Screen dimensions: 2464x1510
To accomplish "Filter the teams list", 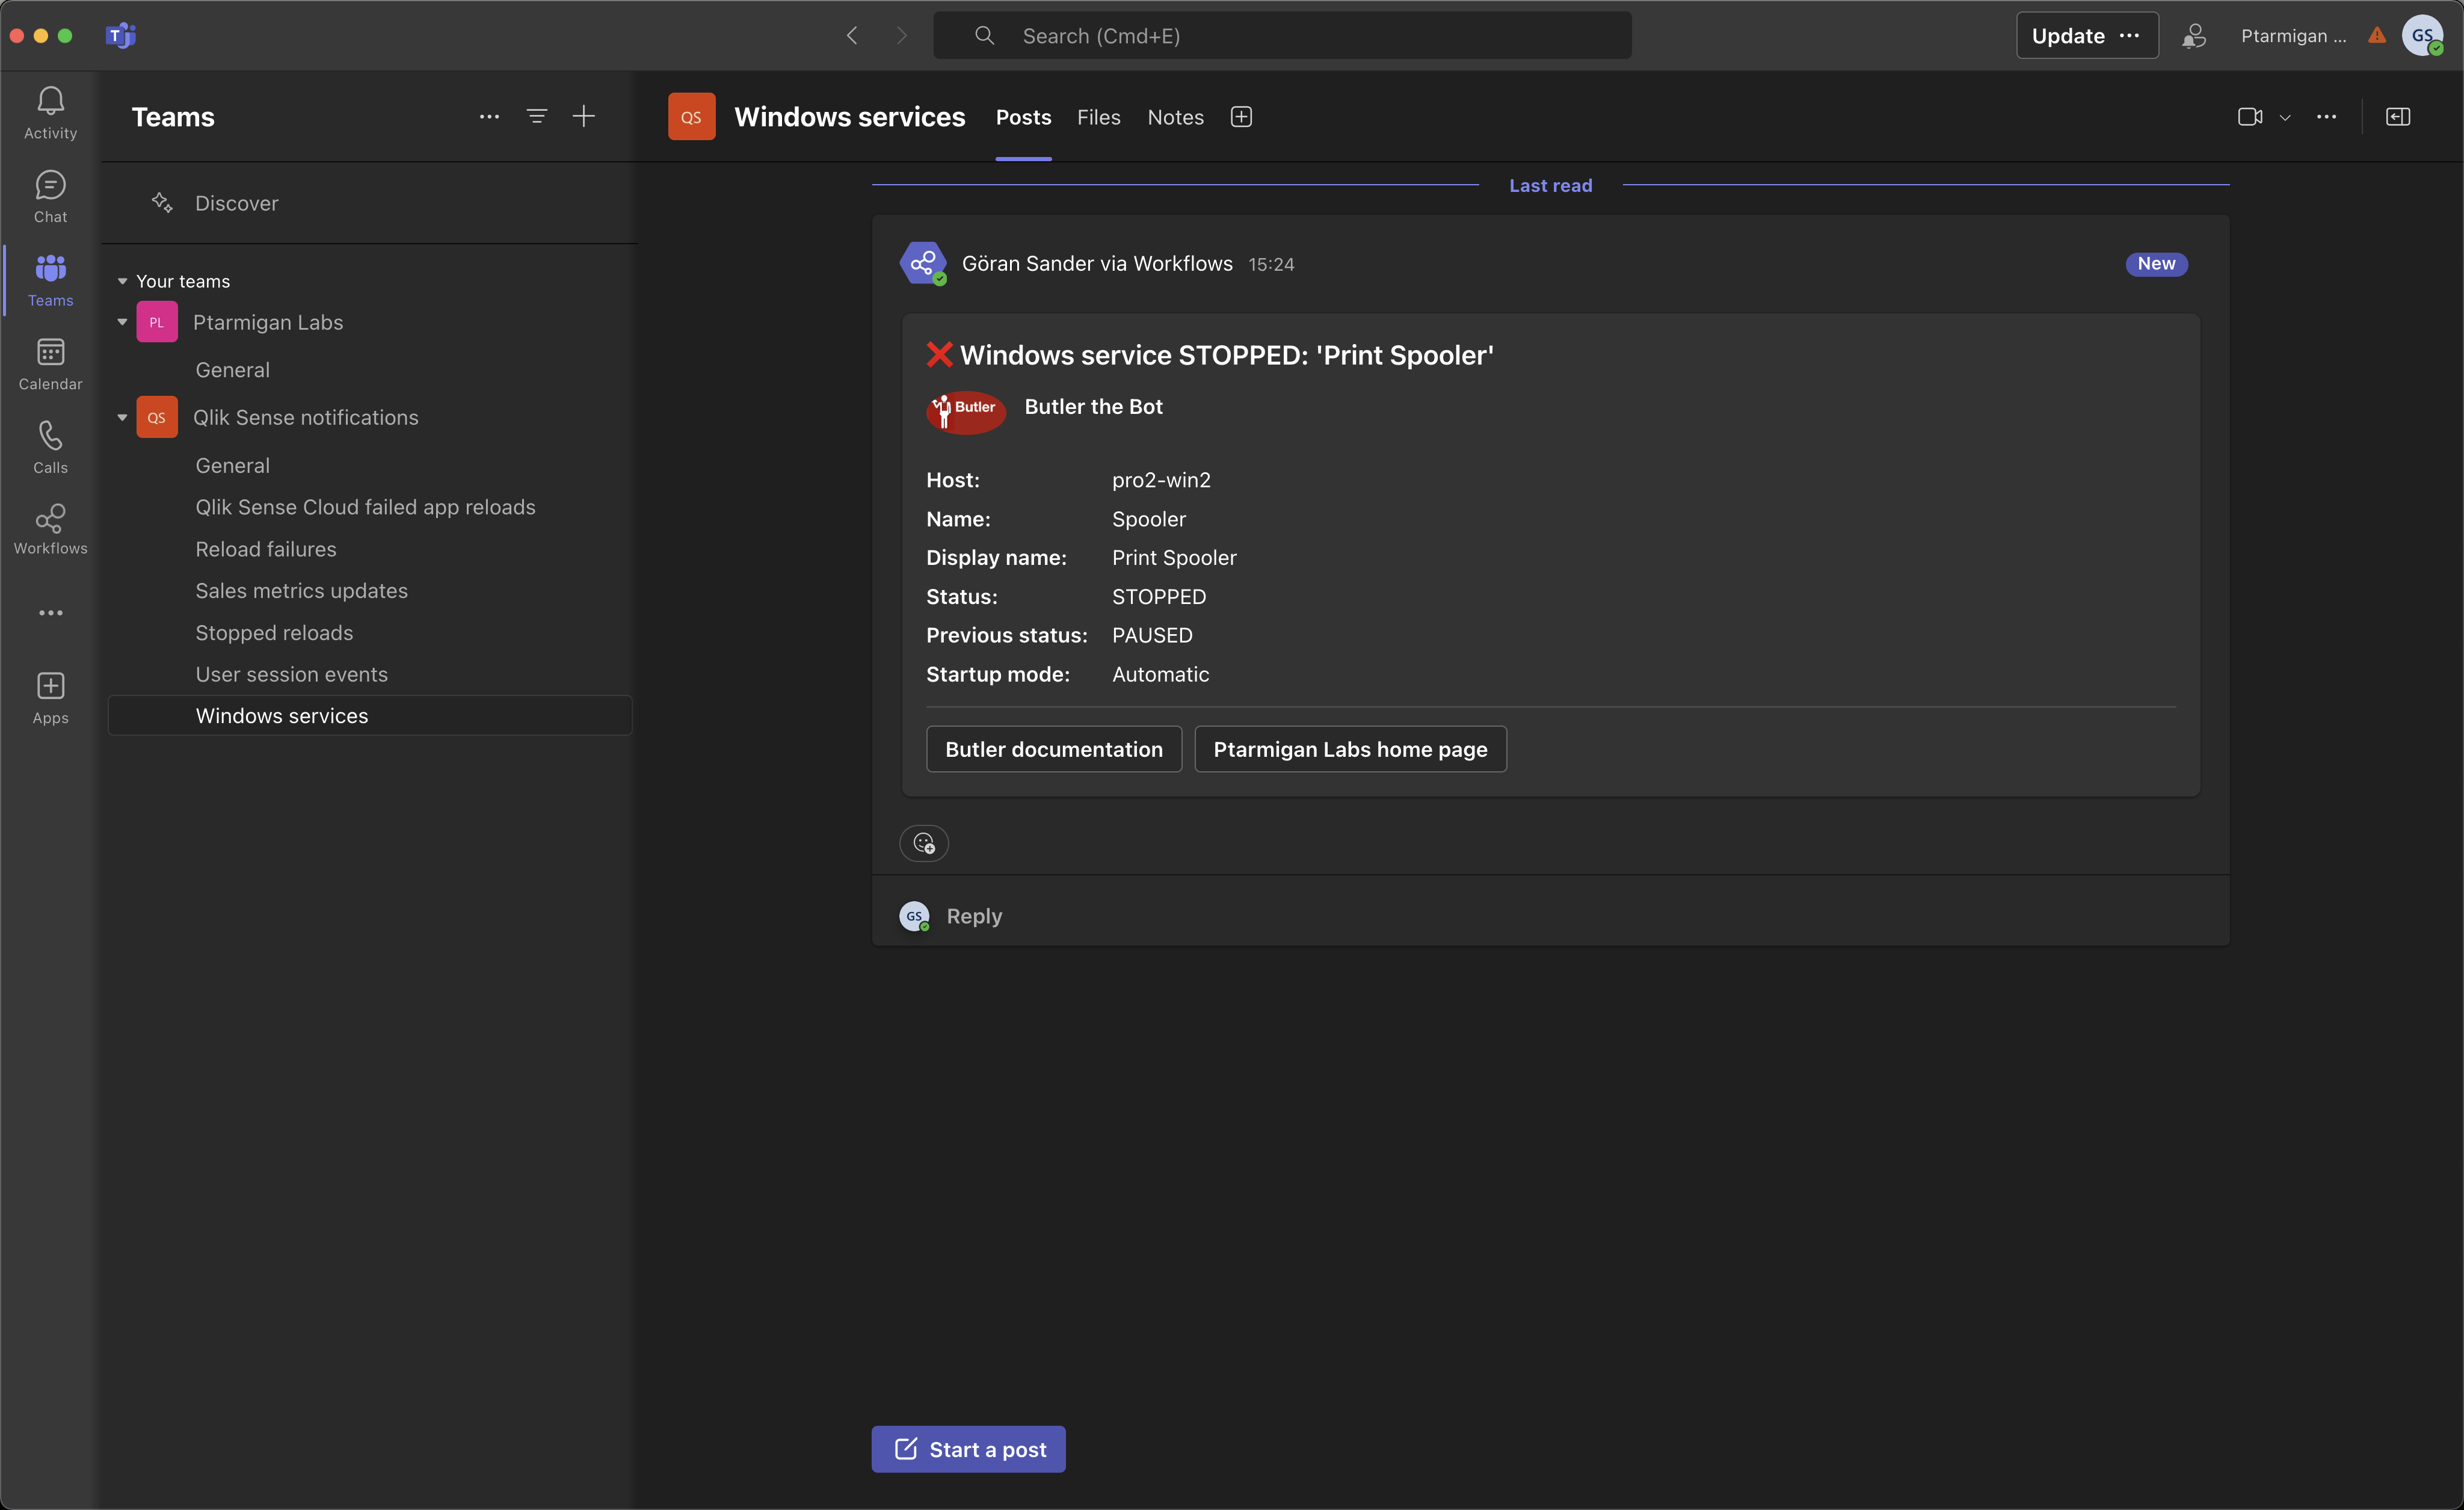I will point(537,117).
